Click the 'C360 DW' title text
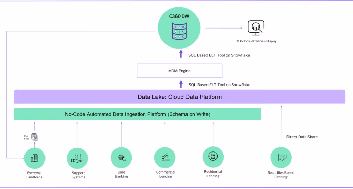Image resolution: width=353 pixels, height=189 pixels. coord(179,16)
